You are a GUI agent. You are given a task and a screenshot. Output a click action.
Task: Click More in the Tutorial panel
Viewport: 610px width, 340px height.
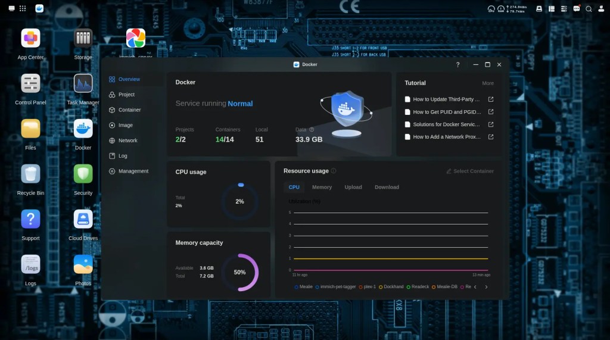(x=488, y=83)
